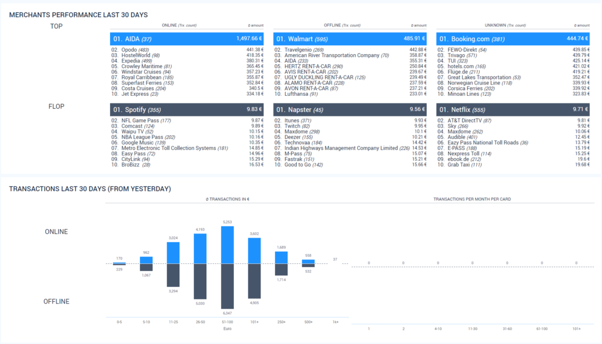Click Travelgenio in the offline list
The height and width of the screenshot is (344, 602).
tap(350, 50)
